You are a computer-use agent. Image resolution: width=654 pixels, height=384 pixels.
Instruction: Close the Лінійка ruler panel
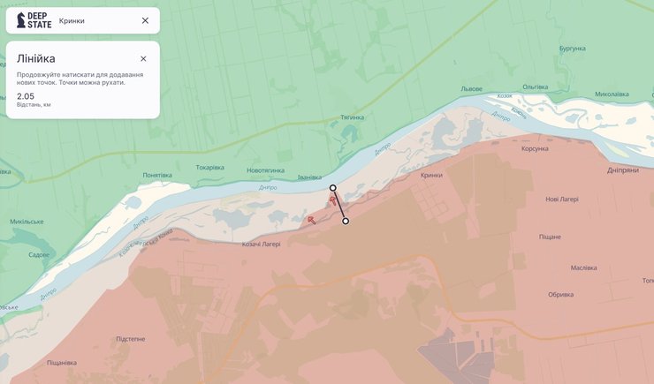click(143, 59)
